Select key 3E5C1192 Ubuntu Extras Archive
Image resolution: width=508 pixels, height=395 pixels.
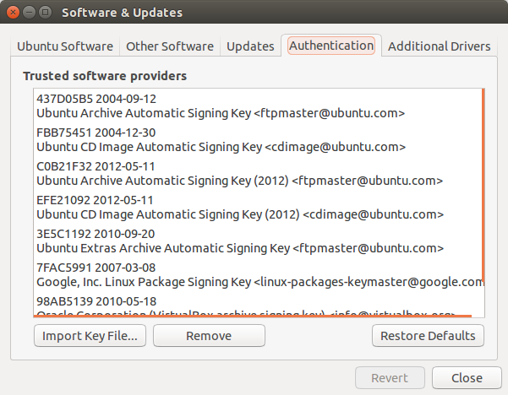point(258,241)
